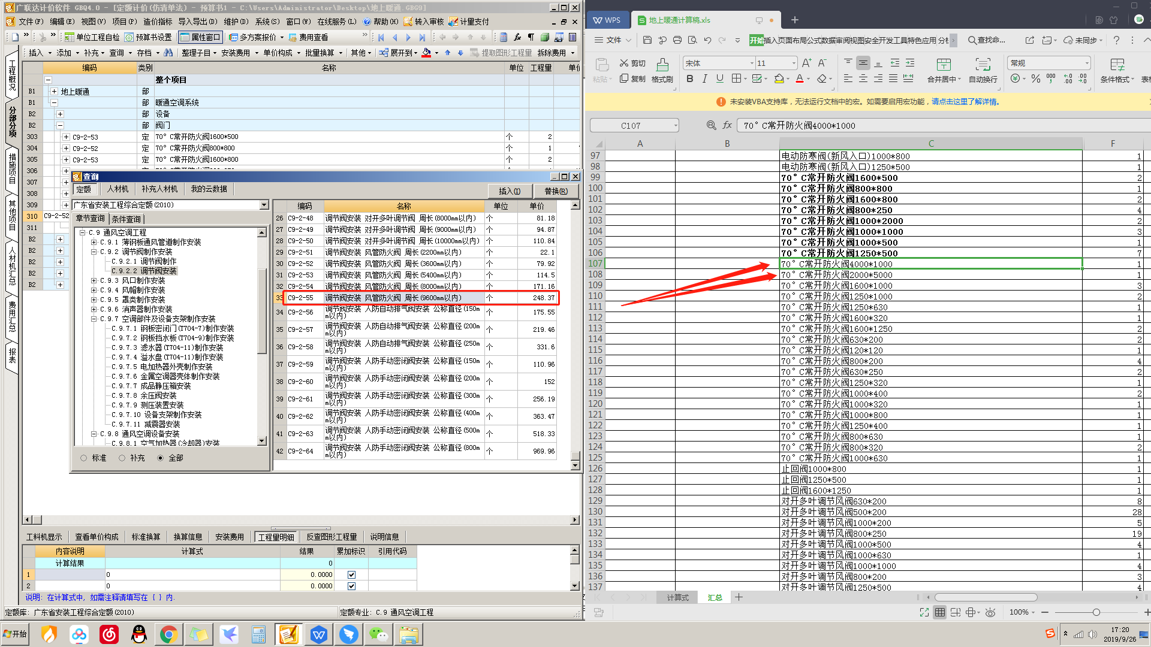The width and height of the screenshot is (1151, 647).
Task: Click 插入(I) button in query dialog
Action: click(x=510, y=191)
